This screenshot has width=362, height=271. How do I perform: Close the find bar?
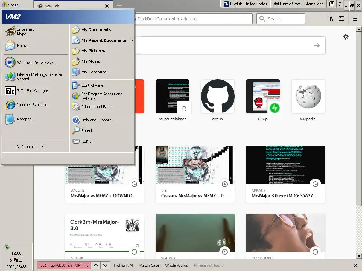[356, 265]
